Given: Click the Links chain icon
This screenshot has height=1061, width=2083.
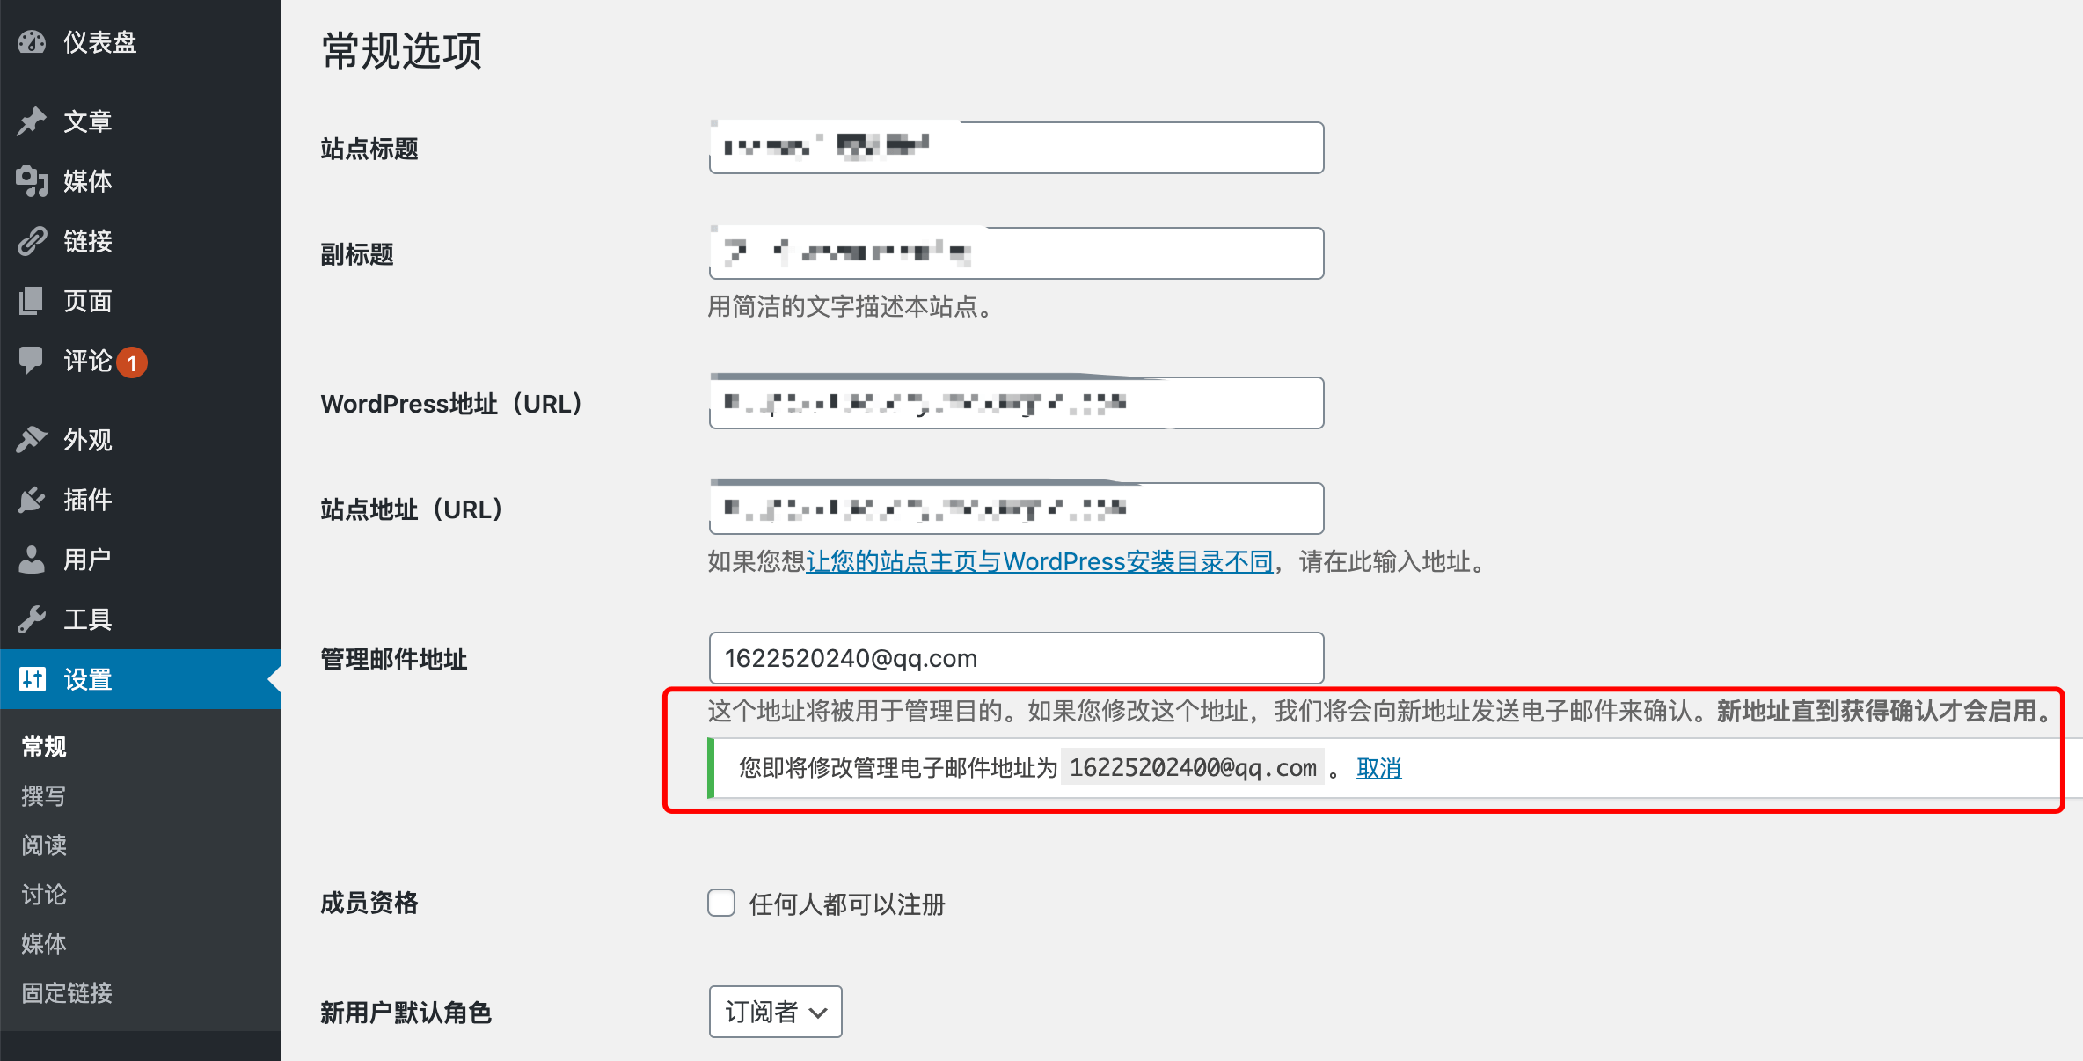Looking at the screenshot, I should tap(32, 241).
